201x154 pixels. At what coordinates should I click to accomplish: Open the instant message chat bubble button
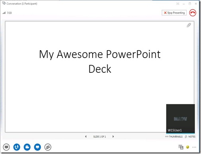coord(6,147)
